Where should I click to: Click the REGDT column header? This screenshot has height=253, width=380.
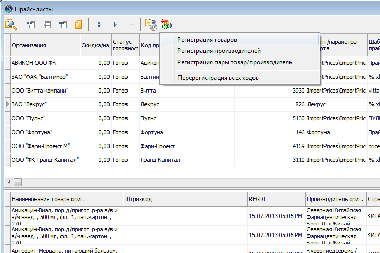point(277,199)
